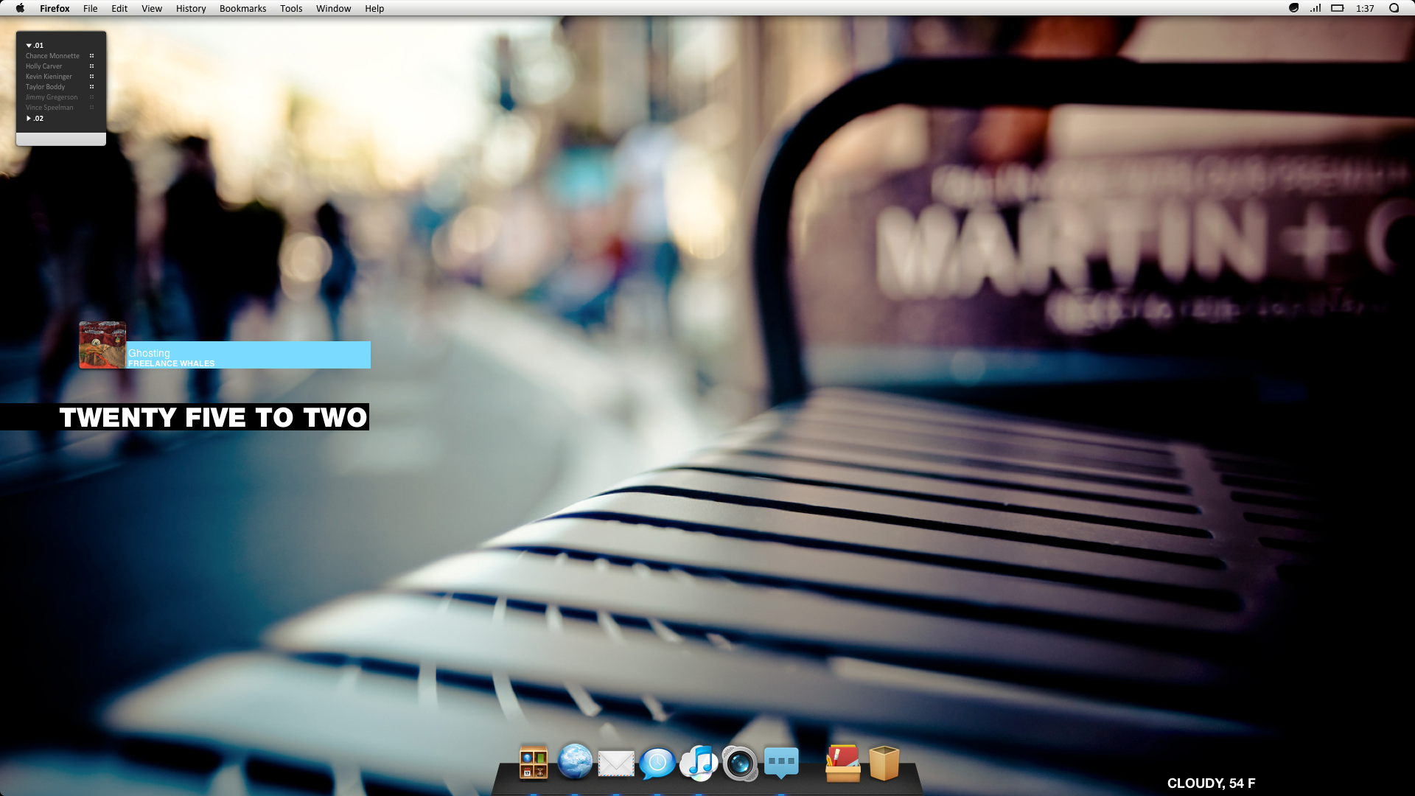Click the signal strength bars icon
This screenshot has width=1415, height=796.
click(x=1316, y=8)
